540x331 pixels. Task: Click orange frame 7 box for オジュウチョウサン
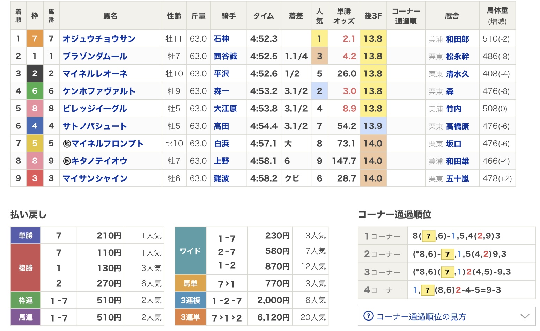(x=35, y=39)
